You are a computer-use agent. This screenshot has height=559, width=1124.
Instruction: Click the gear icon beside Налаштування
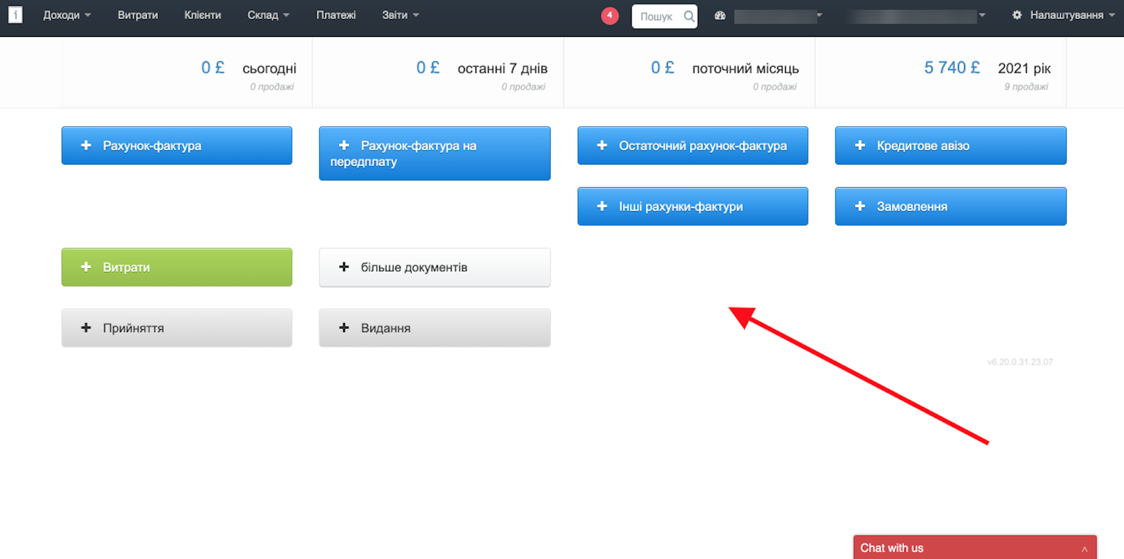click(x=1017, y=15)
